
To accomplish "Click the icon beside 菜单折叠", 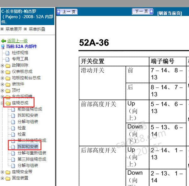I will 25,29.
